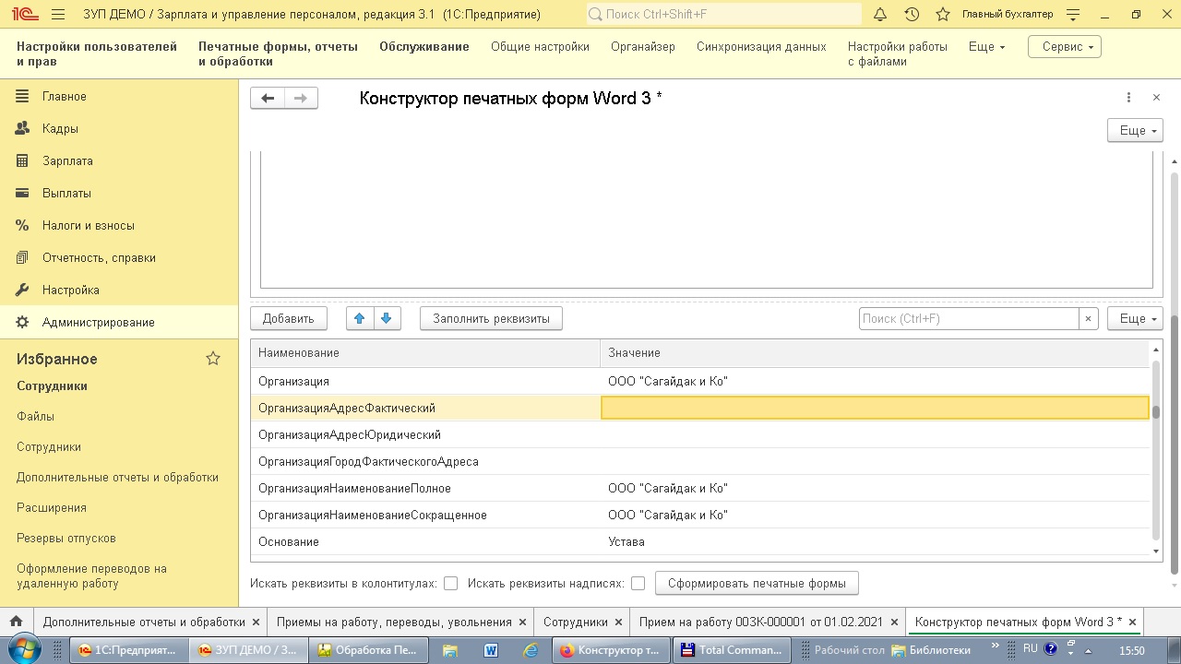
Task: Open the notifications bell icon
Action: (880, 15)
